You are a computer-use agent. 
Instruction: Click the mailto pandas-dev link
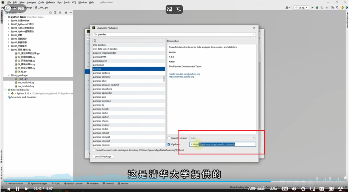point(185,74)
